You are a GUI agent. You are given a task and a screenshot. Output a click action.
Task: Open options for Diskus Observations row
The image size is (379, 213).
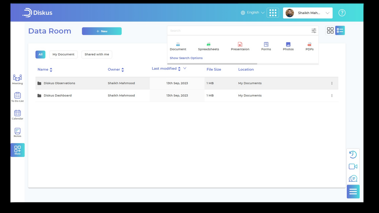point(332,83)
